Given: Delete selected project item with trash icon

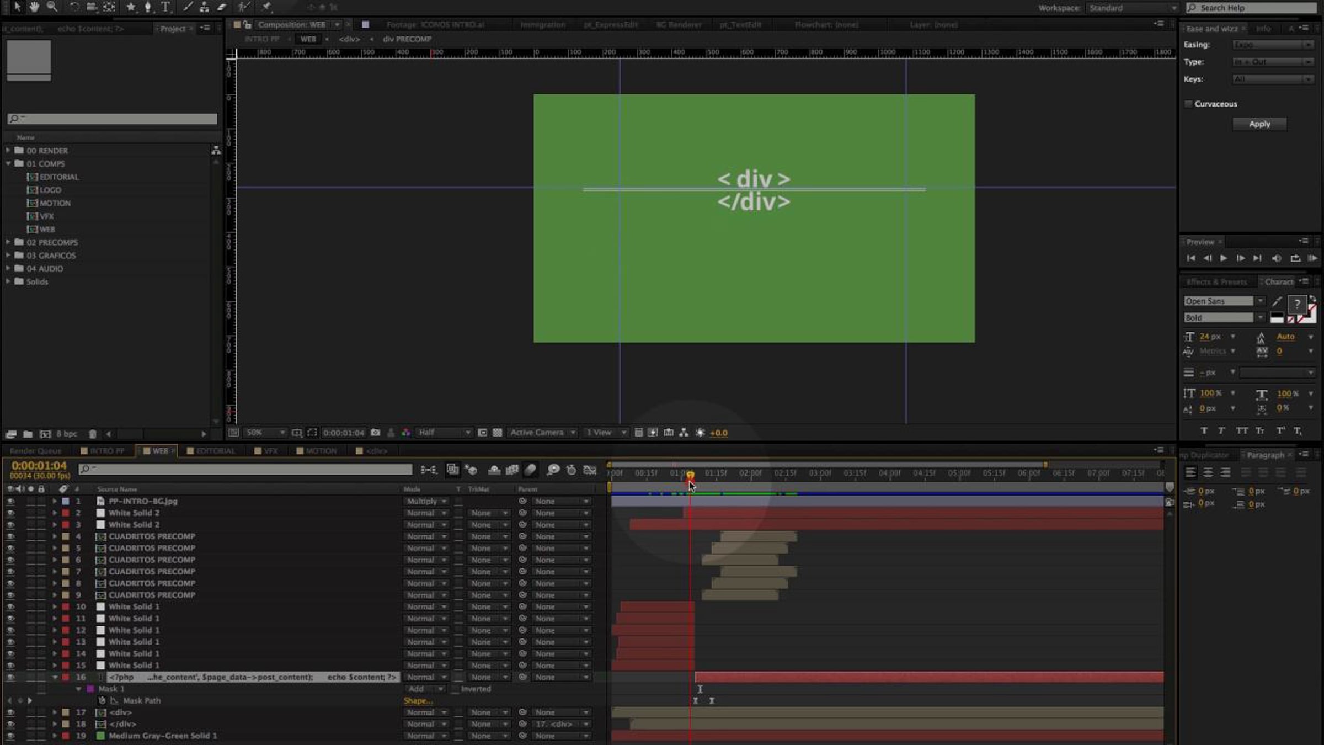Looking at the screenshot, I should (93, 434).
